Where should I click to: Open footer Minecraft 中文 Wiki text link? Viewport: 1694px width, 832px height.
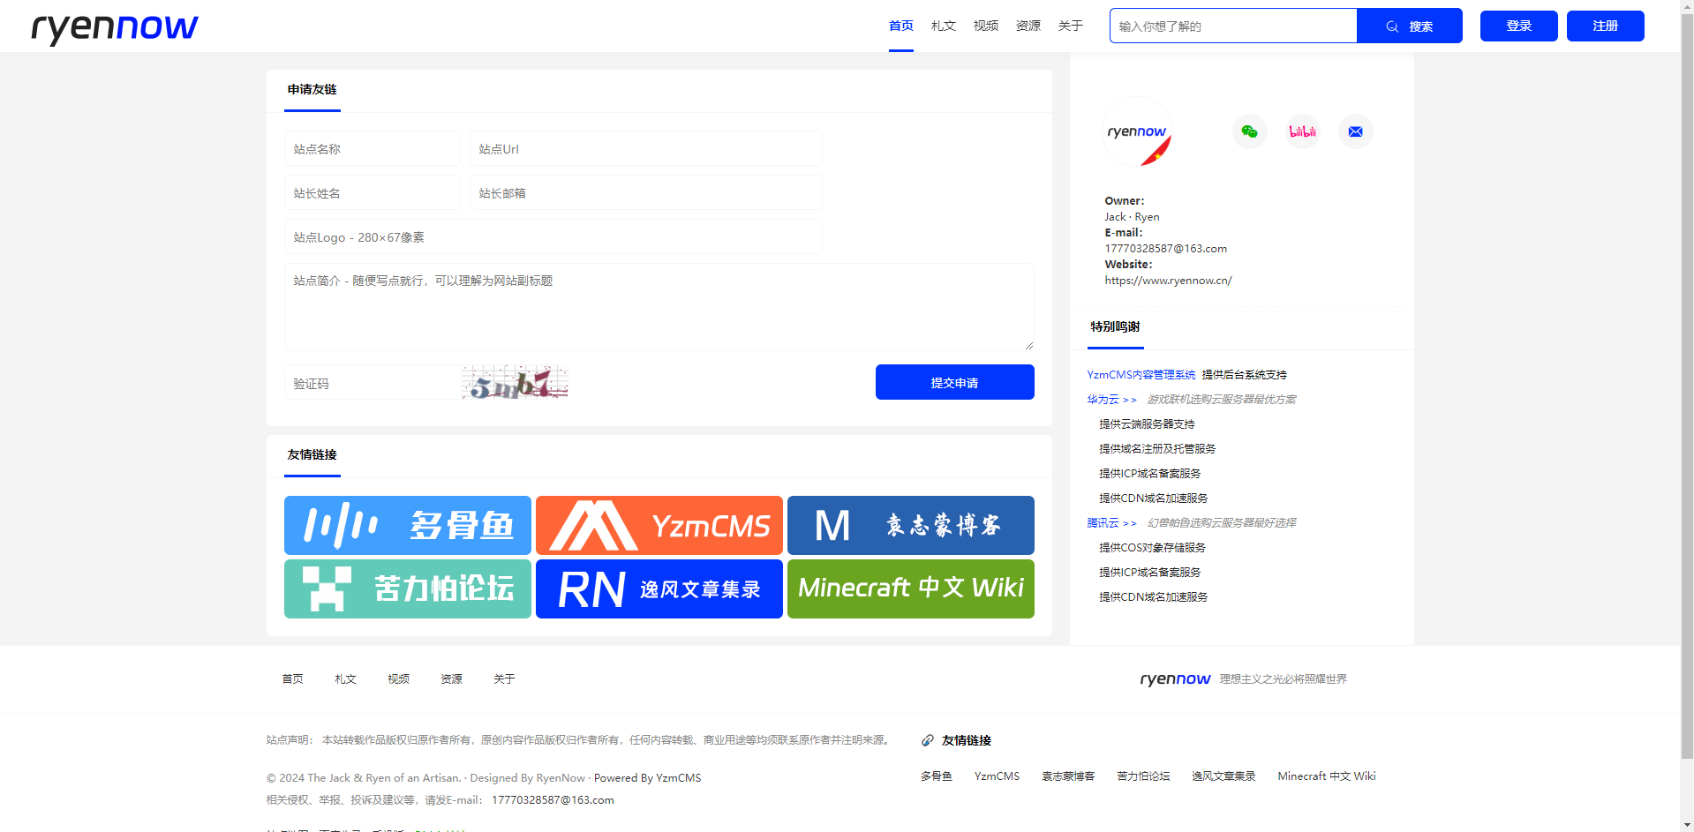1327,776
